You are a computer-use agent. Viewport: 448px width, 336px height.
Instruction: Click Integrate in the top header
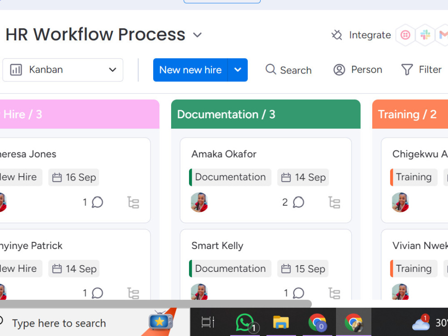(370, 35)
